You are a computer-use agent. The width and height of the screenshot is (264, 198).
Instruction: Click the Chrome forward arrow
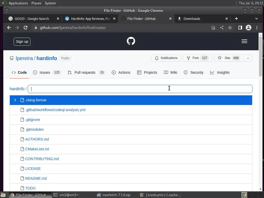pyautogui.click(x=17, y=28)
